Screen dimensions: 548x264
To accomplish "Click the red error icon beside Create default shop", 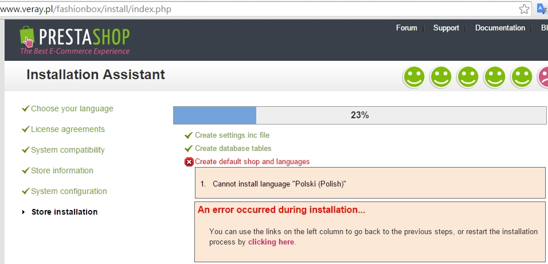I will tap(189, 162).
